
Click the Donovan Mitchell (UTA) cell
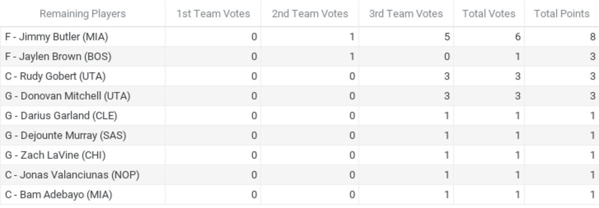(67, 96)
